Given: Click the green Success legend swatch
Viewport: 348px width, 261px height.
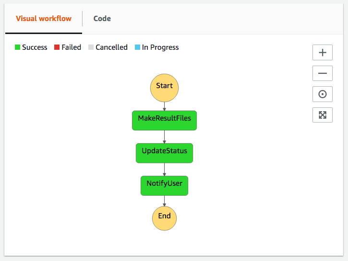Looking at the screenshot, I should point(18,47).
